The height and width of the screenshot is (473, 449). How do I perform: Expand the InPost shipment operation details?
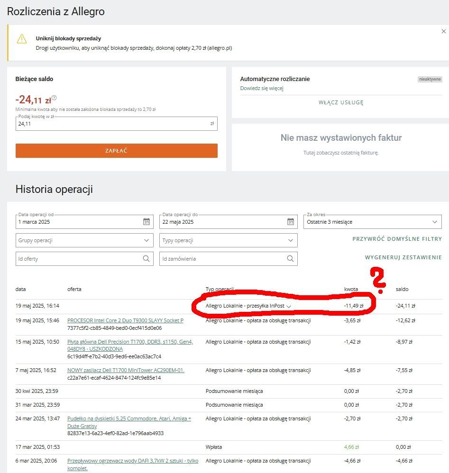coord(289,306)
